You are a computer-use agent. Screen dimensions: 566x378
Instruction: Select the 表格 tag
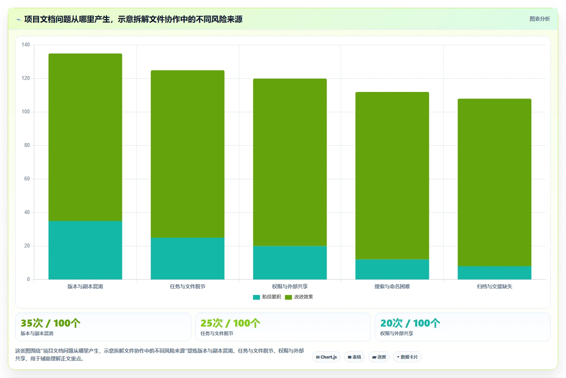[x=354, y=357]
